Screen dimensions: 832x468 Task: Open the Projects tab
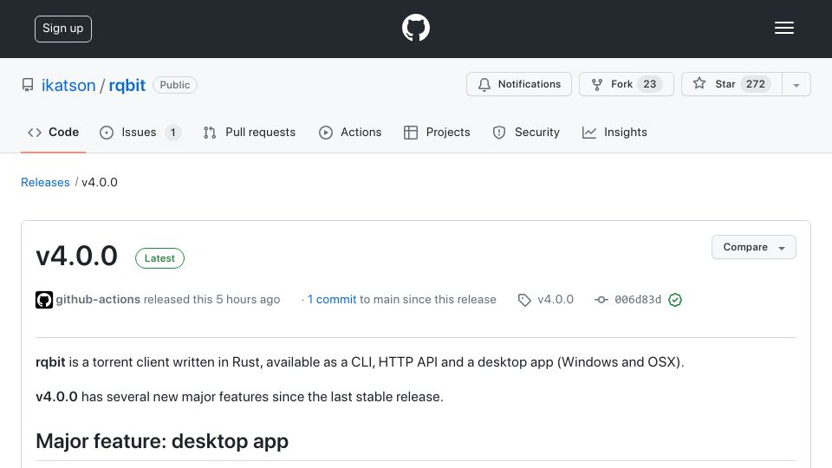[x=437, y=132]
